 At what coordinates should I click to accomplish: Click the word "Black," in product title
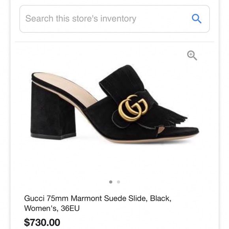tap(161, 199)
